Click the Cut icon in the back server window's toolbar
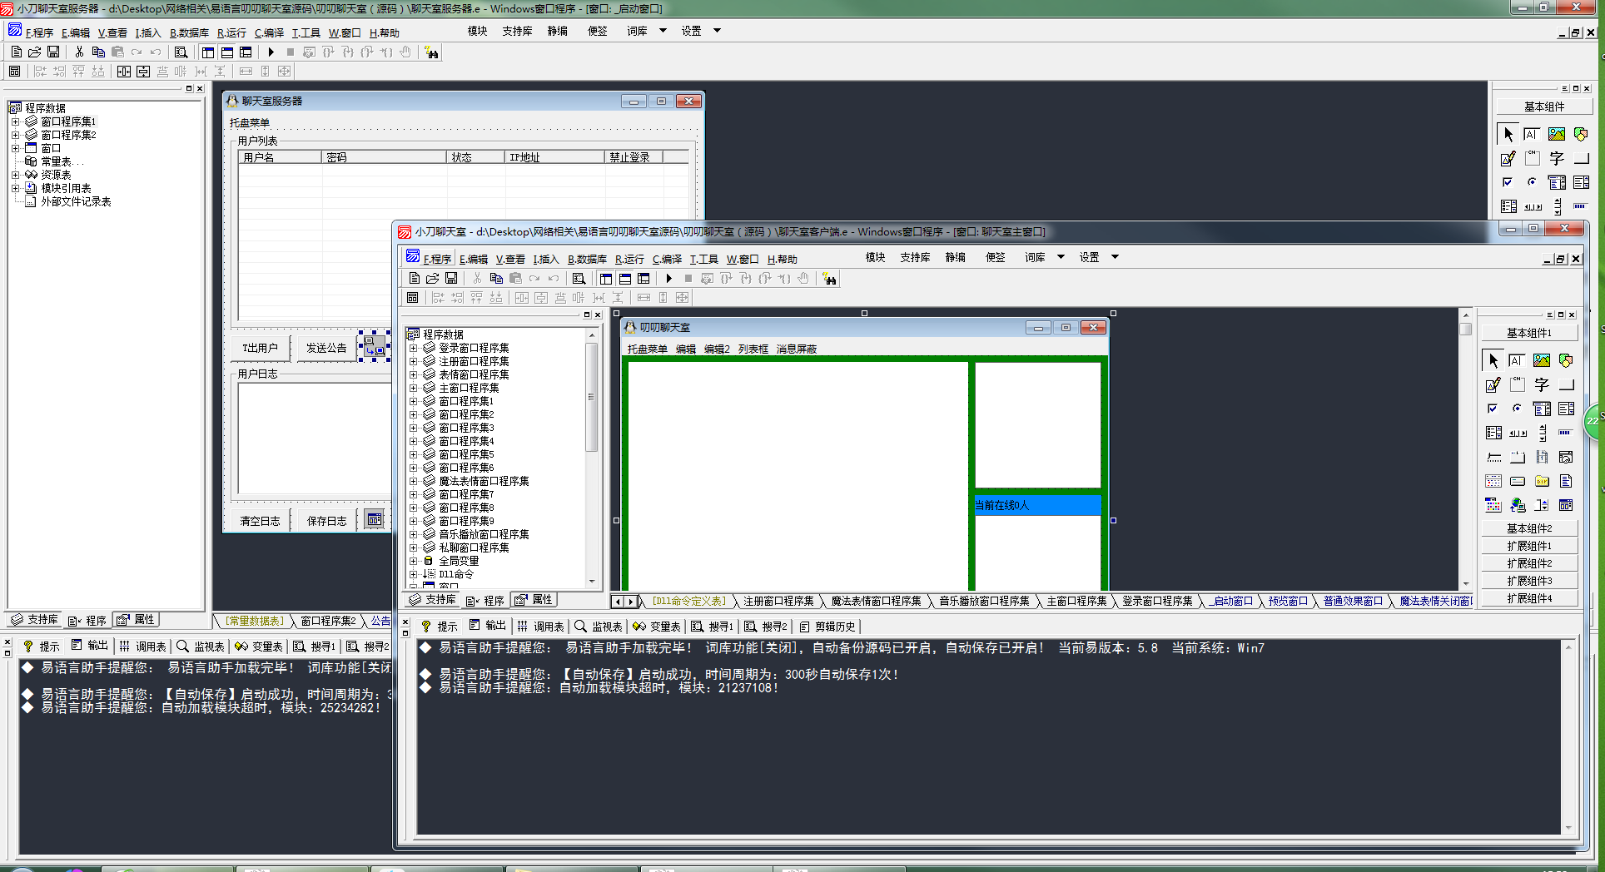1605x872 pixels. [x=79, y=52]
